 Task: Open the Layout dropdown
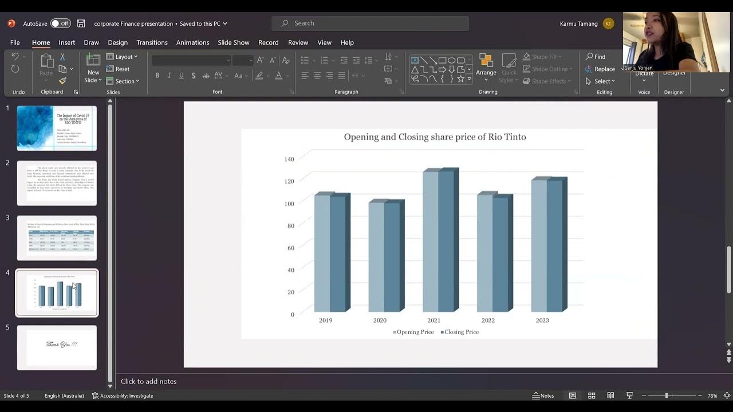click(x=122, y=57)
